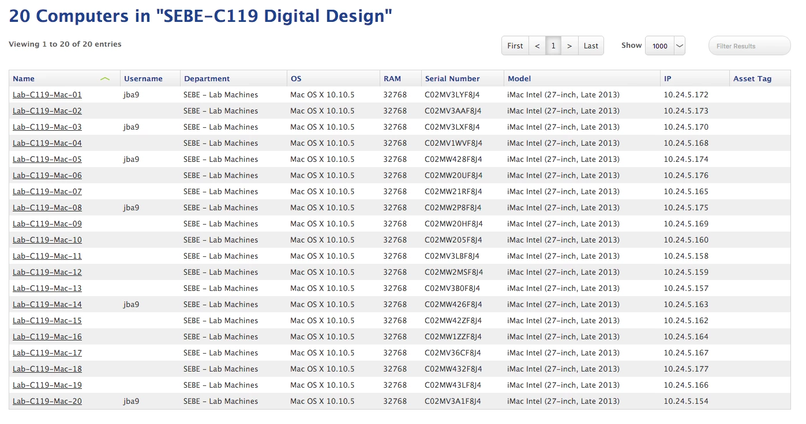Open computer Lab-C119-Mac-05
Screen dimensions: 806x424
tap(47, 160)
